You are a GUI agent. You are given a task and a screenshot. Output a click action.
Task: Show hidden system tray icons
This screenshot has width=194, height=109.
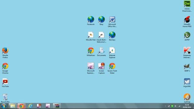point(166,106)
